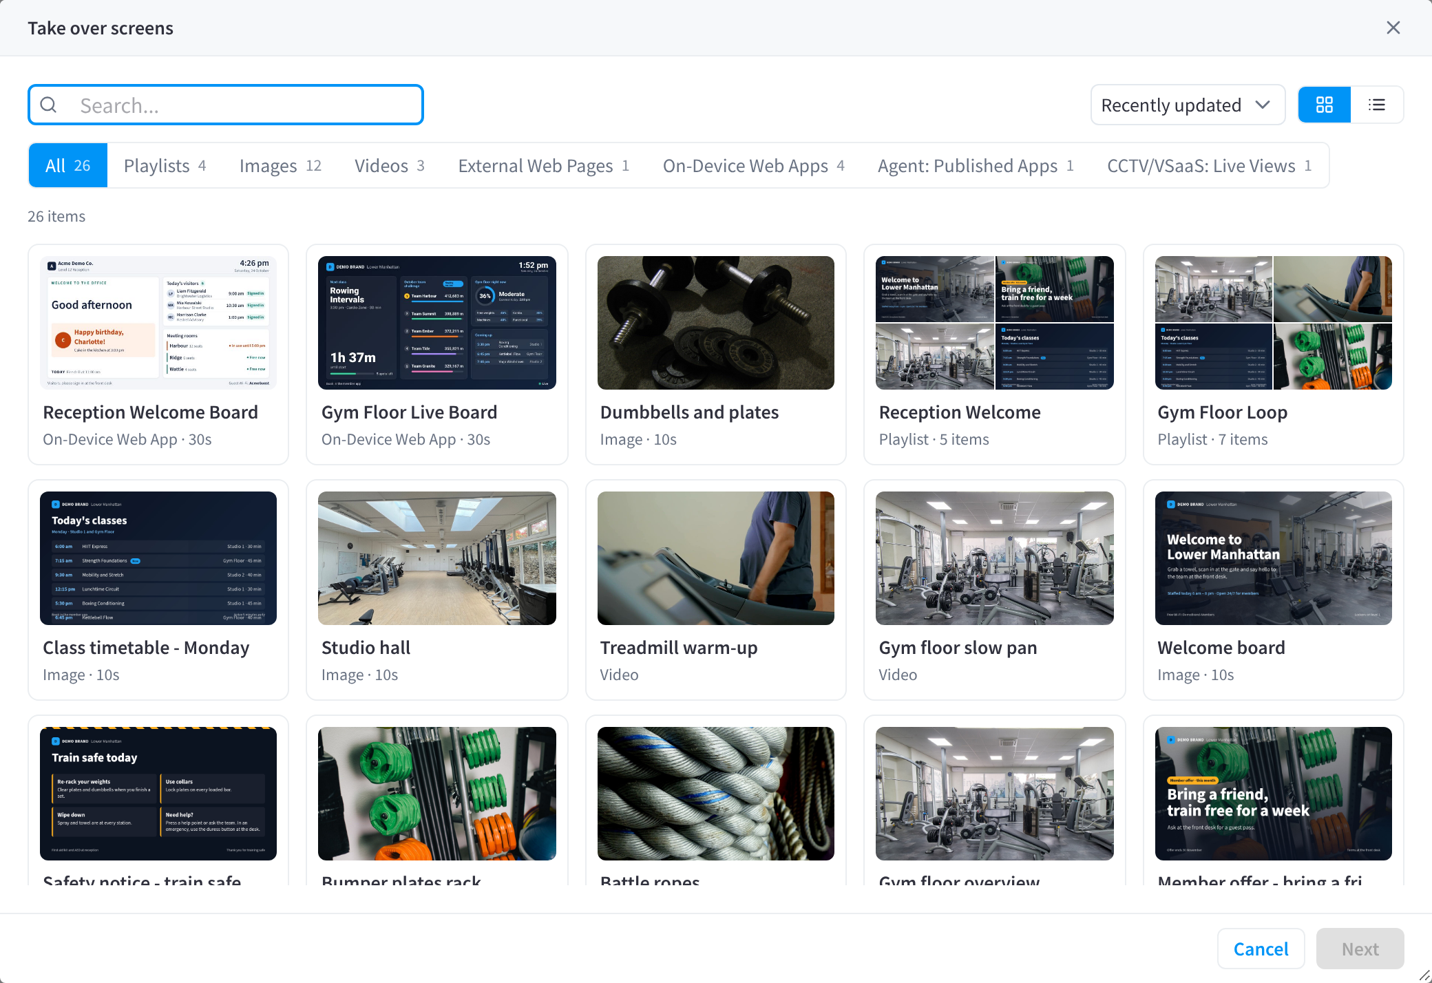Select the Reception Welcome playlist thumbnail
The width and height of the screenshot is (1432, 983).
point(995,323)
